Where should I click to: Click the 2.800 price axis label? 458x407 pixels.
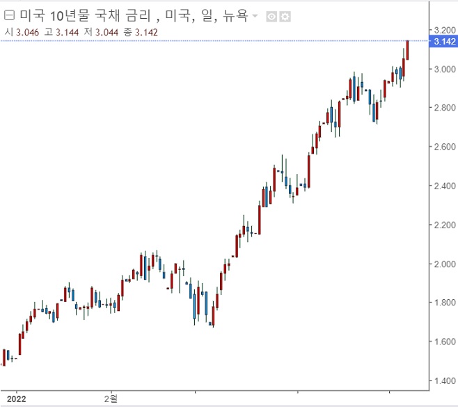coord(445,108)
